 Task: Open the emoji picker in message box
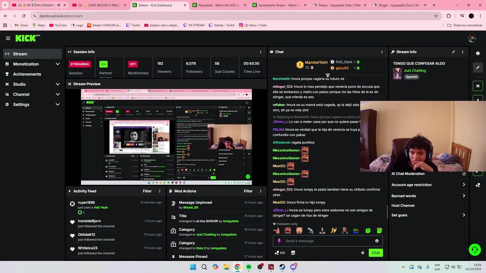tap(377, 241)
